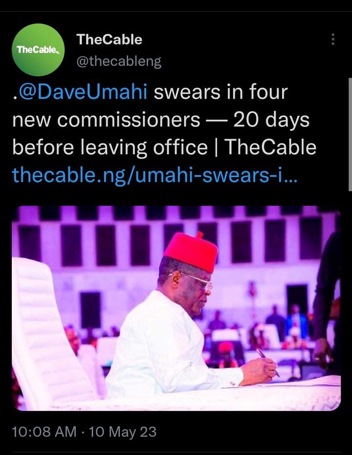Image resolution: width=352 pixels, height=455 pixels.
Task: Click the 10:08 AM timestamp
Action: tap(44, 432)
